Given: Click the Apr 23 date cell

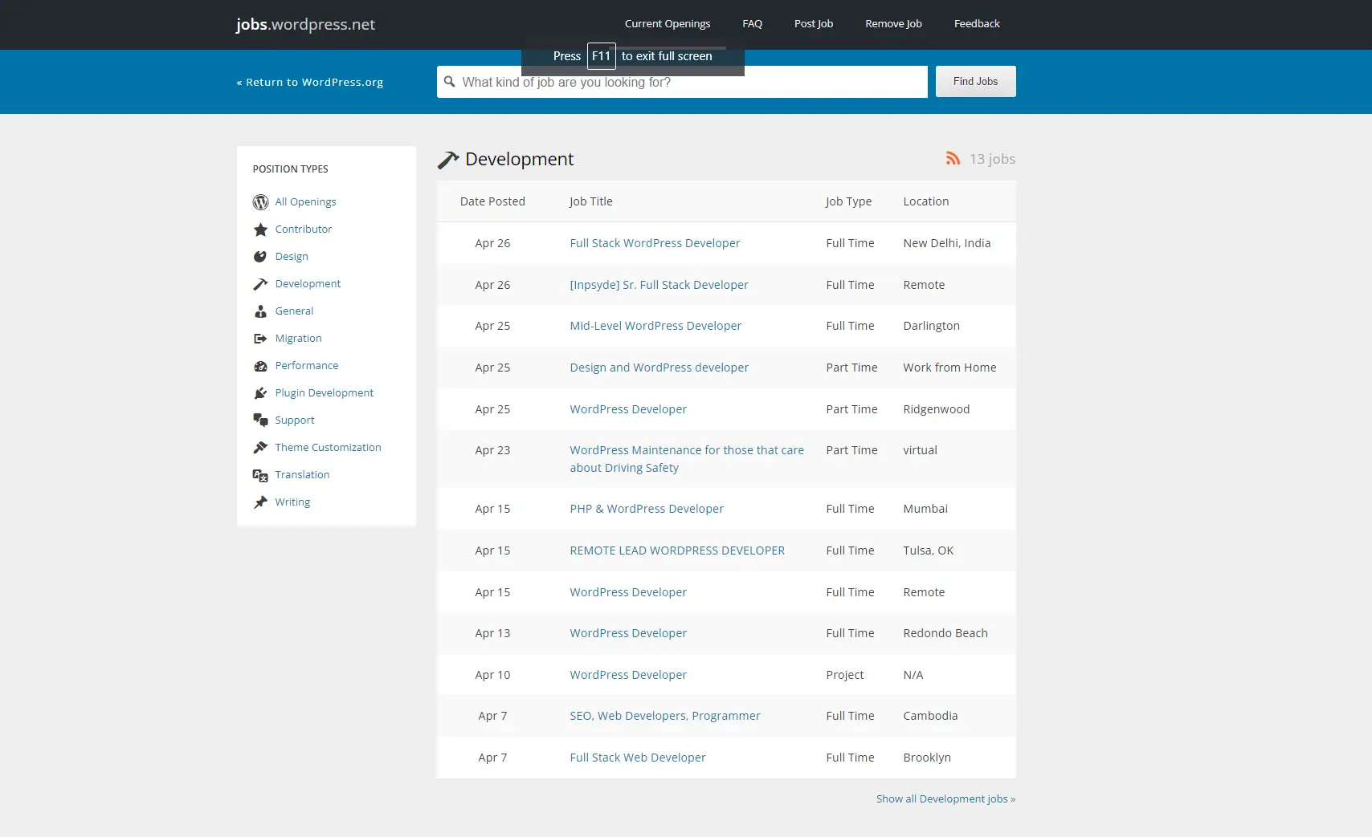Looking at the screenshot, I should [x=492, y=450].
